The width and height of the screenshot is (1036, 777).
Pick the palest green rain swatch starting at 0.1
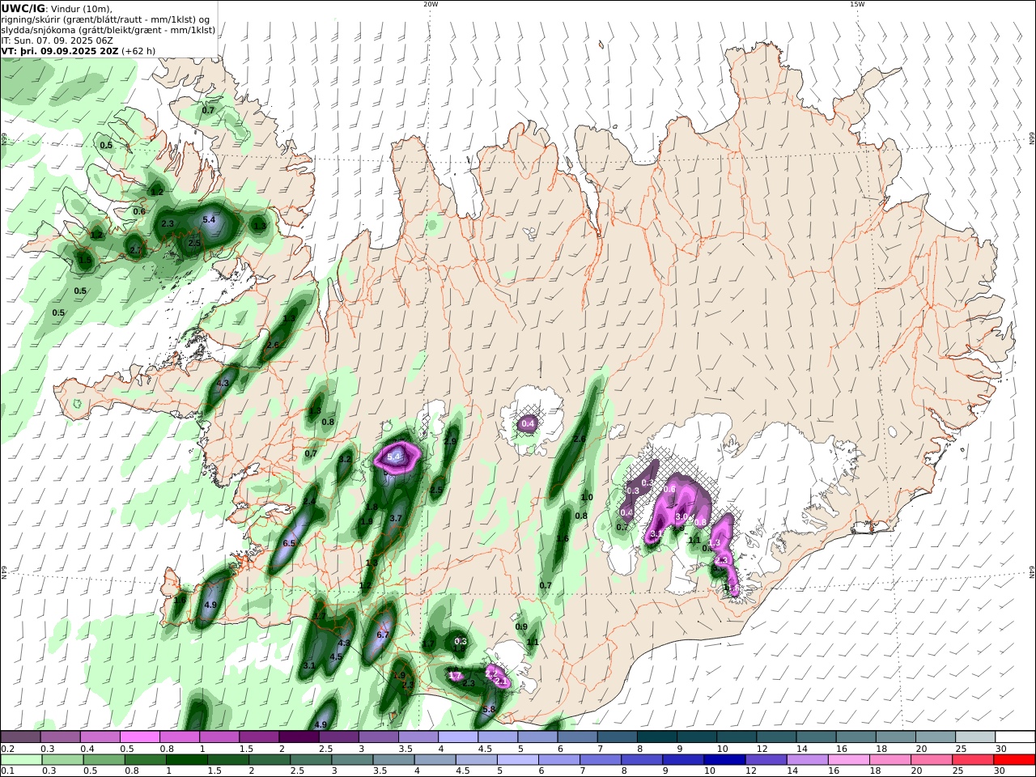pos(21,759)
